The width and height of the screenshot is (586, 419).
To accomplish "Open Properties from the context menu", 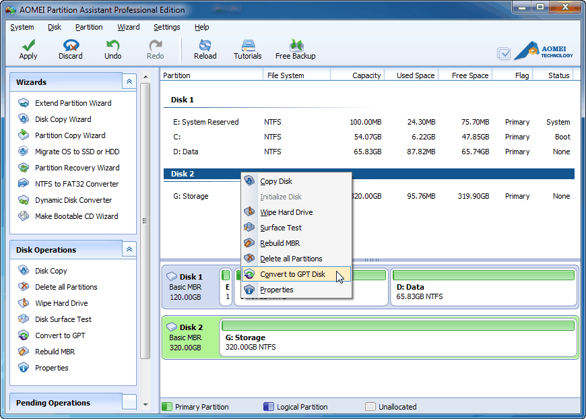I will point(296,290).
